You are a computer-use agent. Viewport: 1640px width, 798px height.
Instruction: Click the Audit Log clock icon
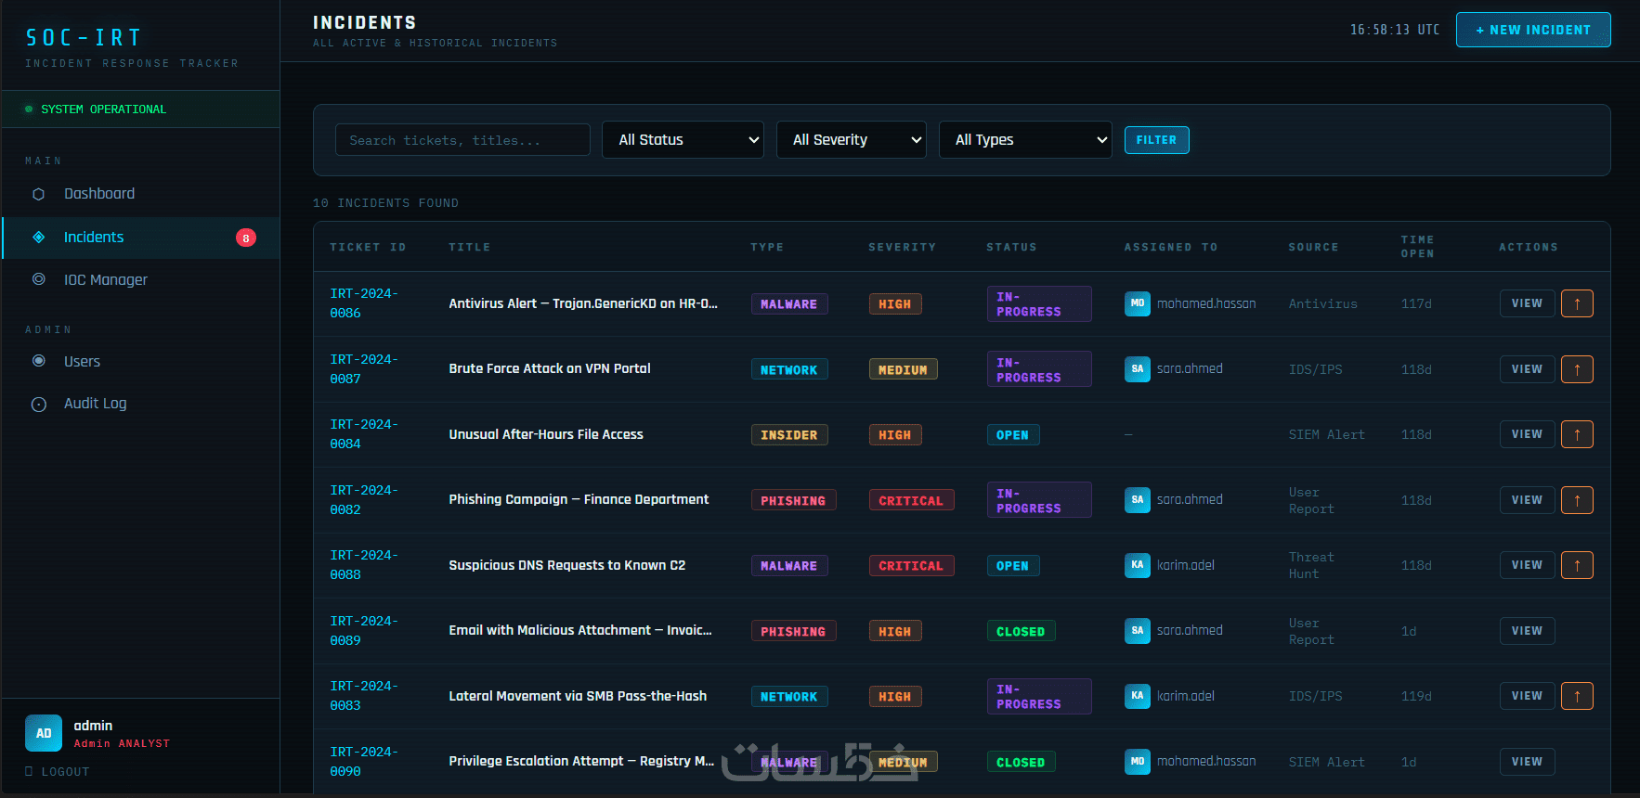point(39,404)
